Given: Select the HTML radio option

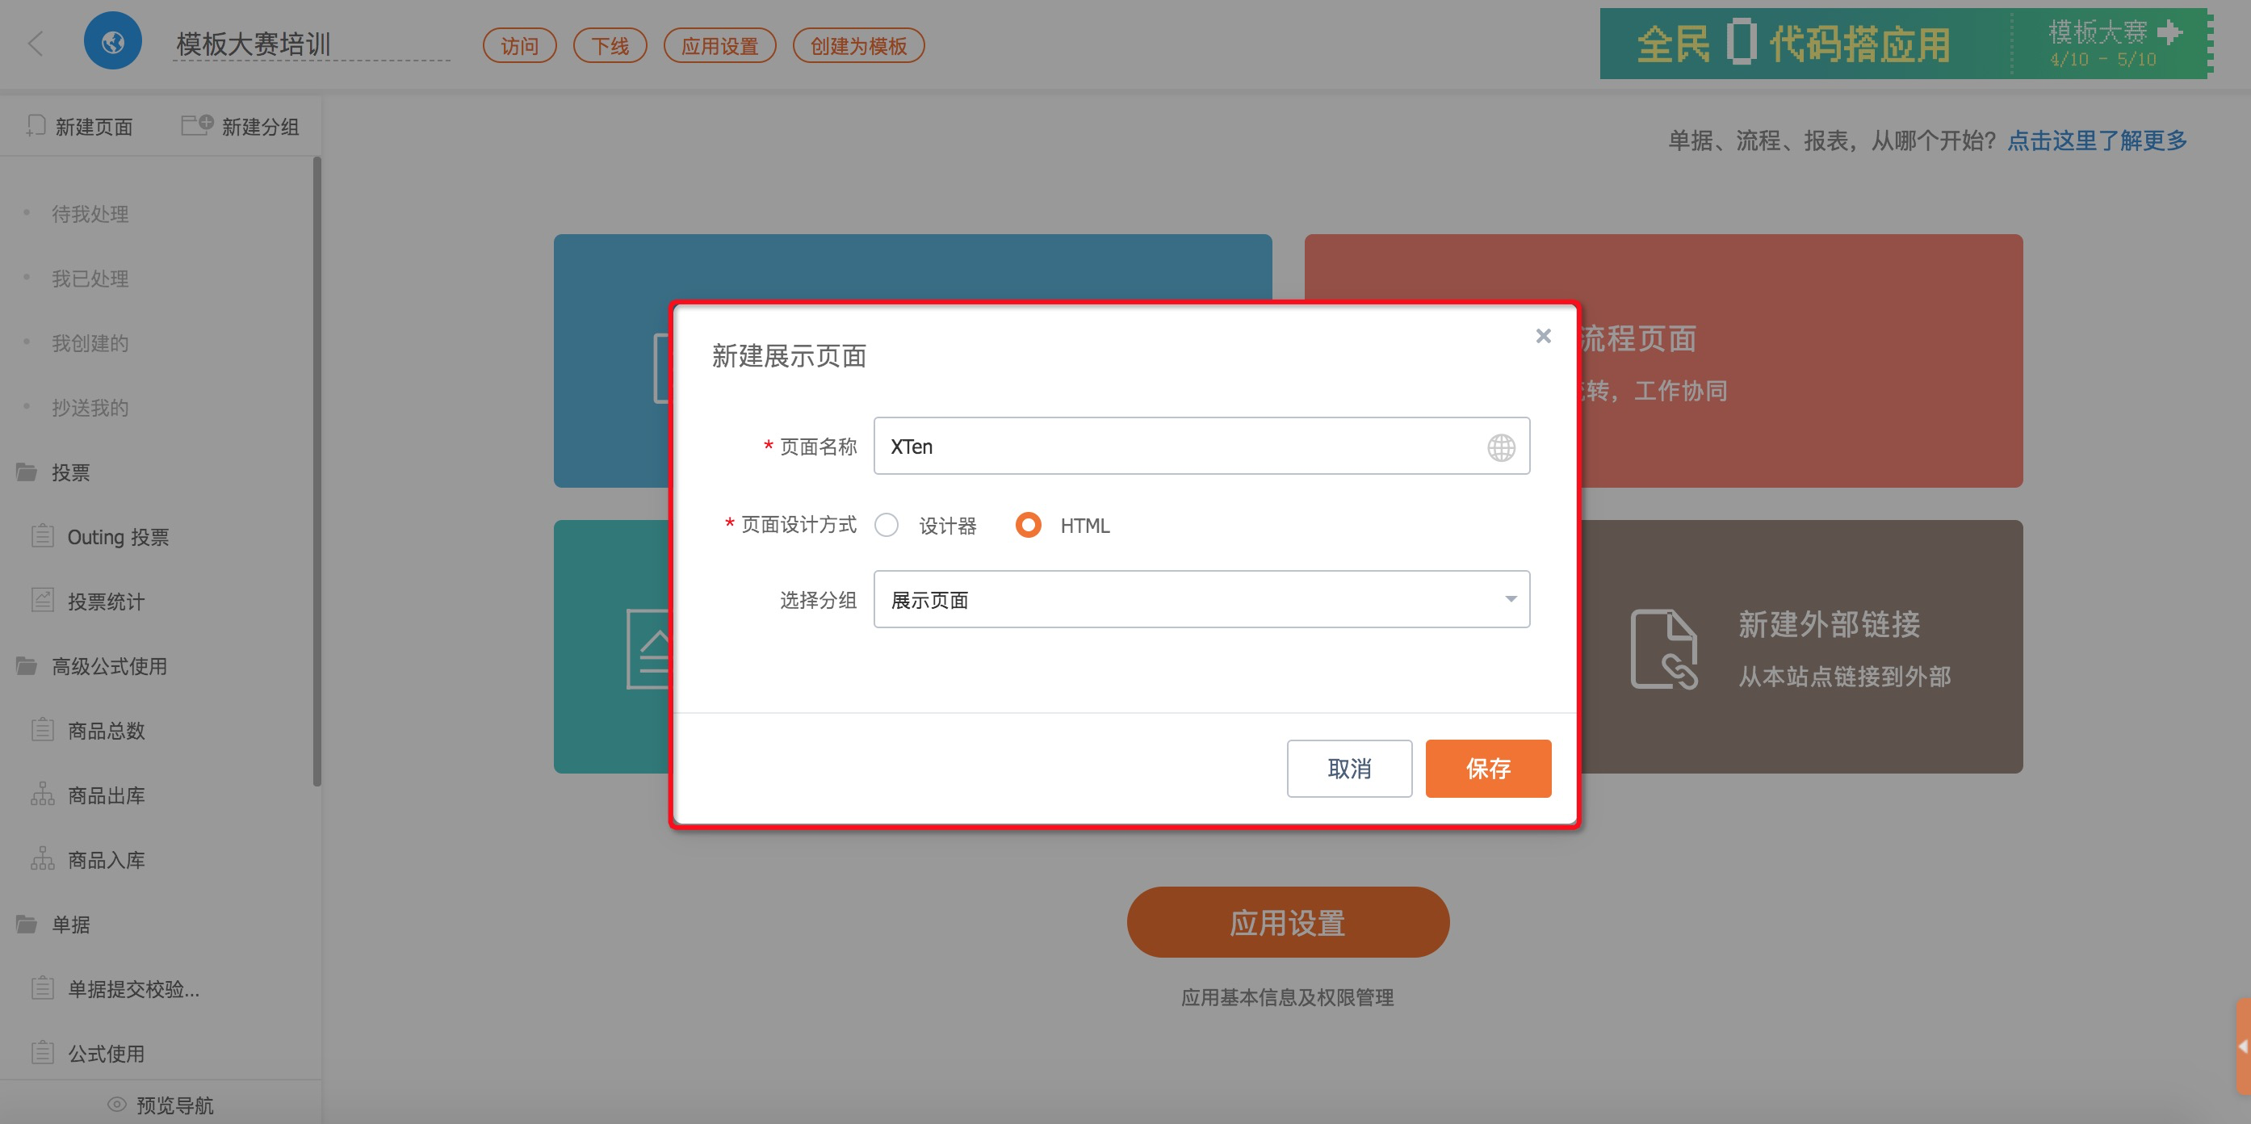Looking at the screenshot, I should [x=1028, y=526].
